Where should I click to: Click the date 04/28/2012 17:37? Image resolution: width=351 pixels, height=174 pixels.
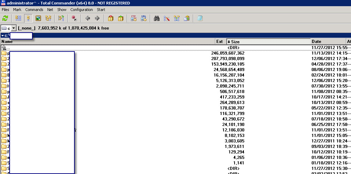click(x=330, y=64)
